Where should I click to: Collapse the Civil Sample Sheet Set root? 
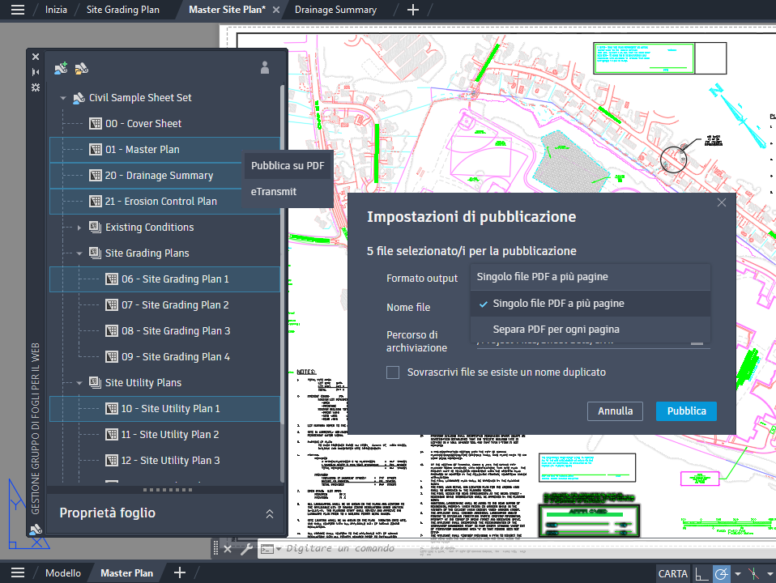(x=63, y=98)
